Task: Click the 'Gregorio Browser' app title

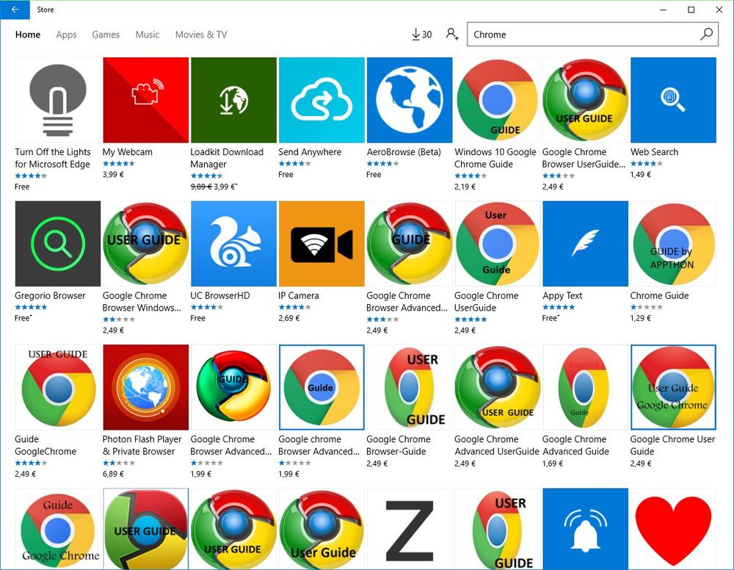Action: (50, 295)
